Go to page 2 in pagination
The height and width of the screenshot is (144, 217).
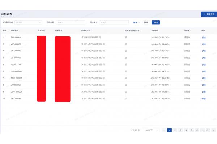(x=175, y=130)
